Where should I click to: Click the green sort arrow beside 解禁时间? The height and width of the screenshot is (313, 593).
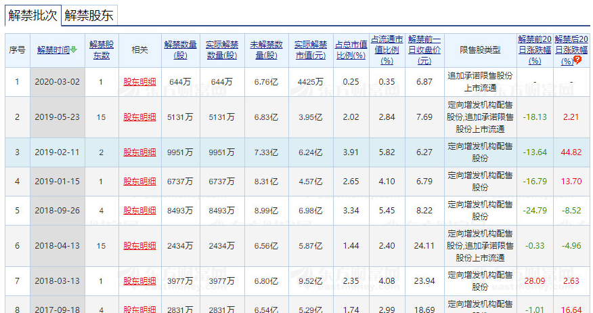point(74,50)
